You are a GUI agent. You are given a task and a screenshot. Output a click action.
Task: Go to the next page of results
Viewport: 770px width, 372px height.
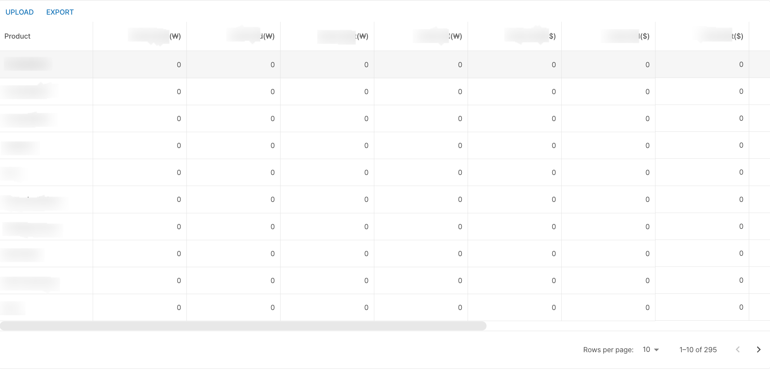pos(759,350)
